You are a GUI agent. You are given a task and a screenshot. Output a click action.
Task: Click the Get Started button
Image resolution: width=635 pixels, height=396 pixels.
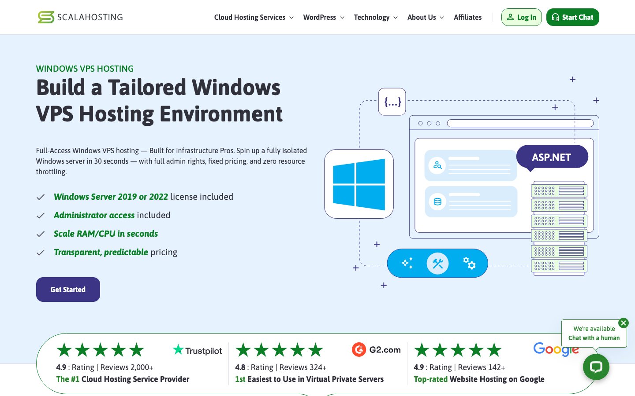pyautogui.click(x=68, y=290)
